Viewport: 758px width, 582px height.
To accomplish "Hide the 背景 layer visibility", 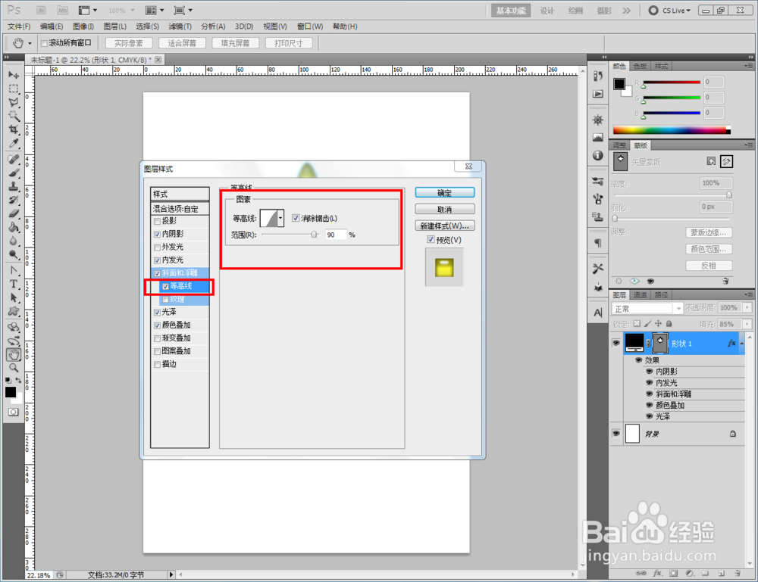I will coord(615,434).
